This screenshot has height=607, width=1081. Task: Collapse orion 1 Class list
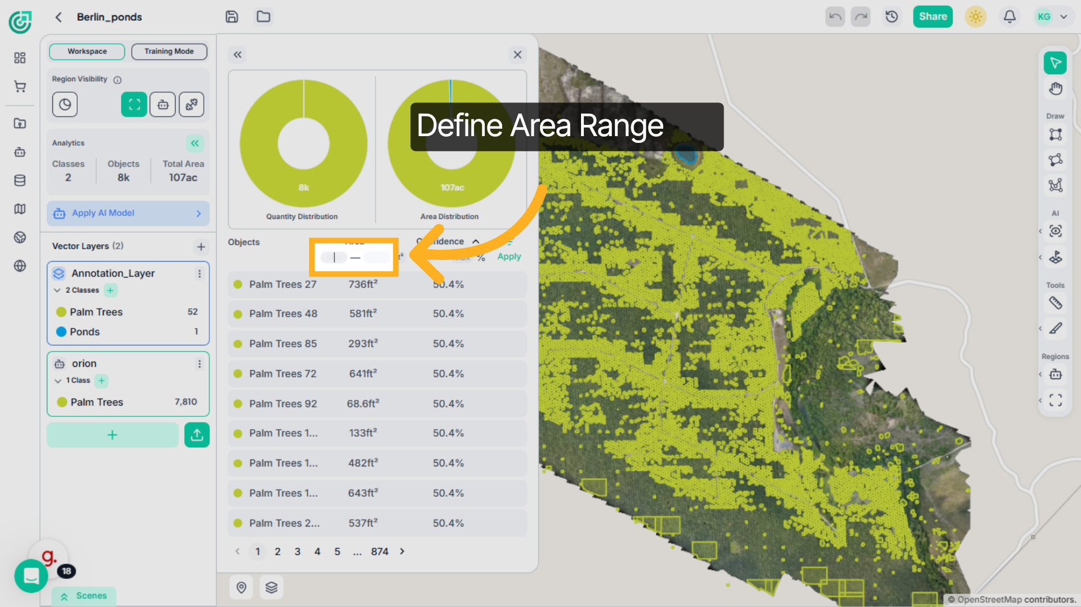(x=57, y=381)
